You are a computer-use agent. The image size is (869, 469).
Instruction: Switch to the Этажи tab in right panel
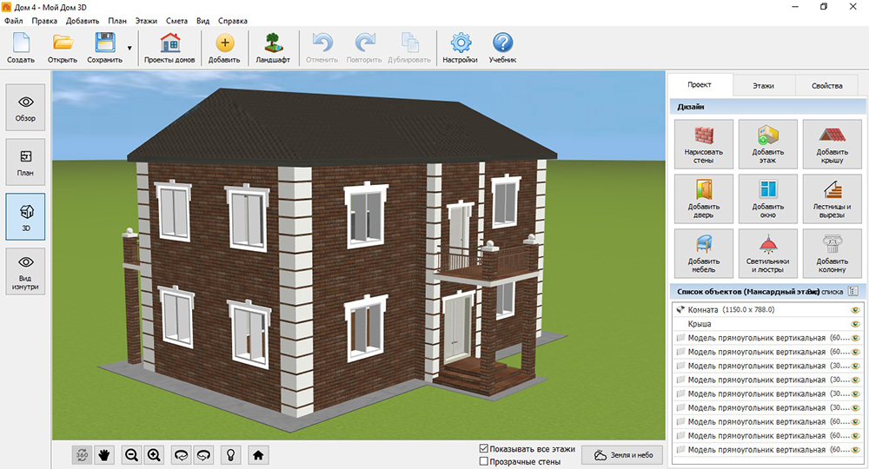coord(764,86)
